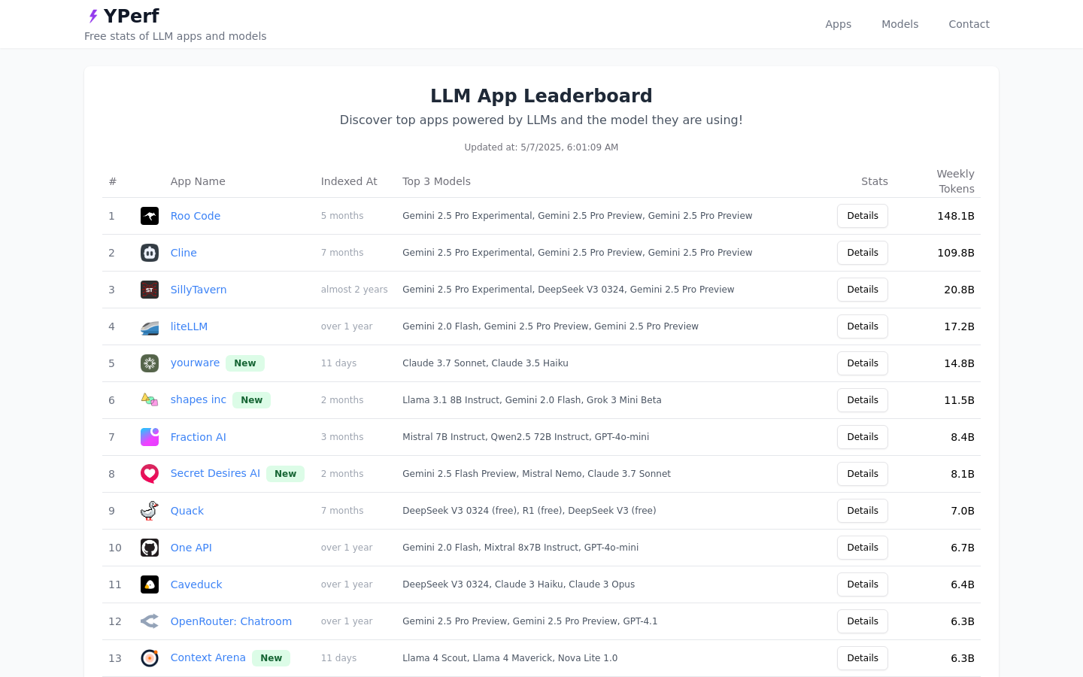Open the SillyTavern app link
This screenshot has height=677, width=1083.
199,290
